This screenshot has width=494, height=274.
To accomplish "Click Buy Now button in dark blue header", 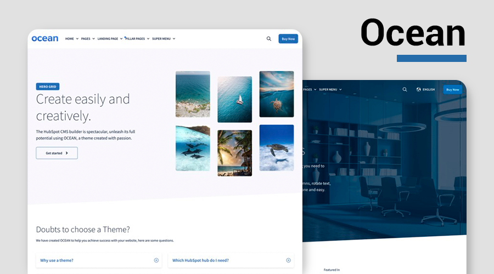I will (x=453, y=90).
